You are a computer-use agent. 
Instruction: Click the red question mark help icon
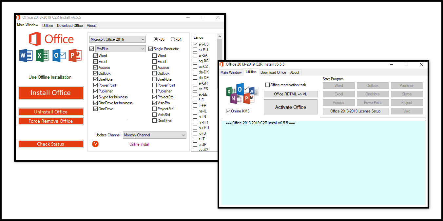pyautogui.click(x=95, y=144)
